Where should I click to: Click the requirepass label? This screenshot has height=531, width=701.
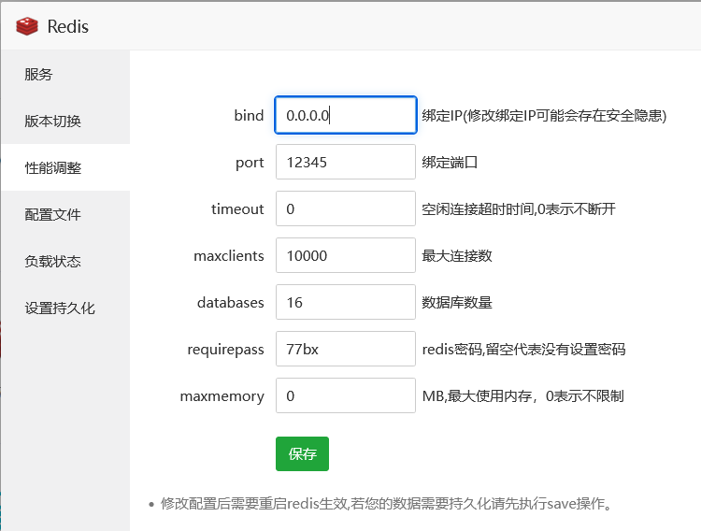226,350
